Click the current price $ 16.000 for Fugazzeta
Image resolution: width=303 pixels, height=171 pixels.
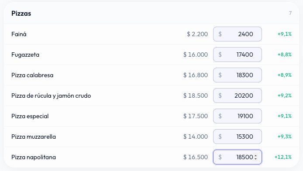click(x=196, y=55)
